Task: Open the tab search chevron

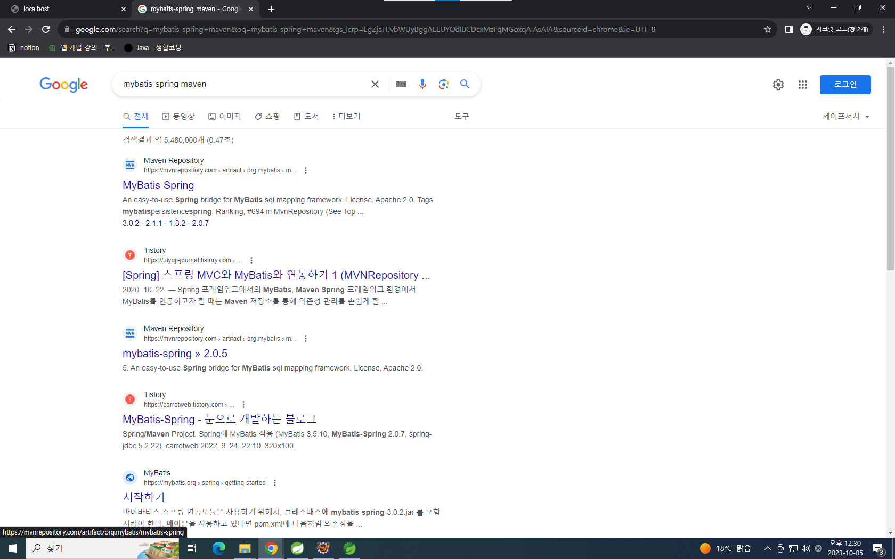Action: point(809,7)
